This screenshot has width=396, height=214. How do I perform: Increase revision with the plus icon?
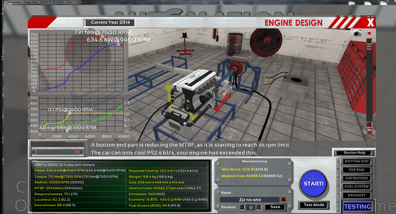pyautogui.click(x=259, y=208)
